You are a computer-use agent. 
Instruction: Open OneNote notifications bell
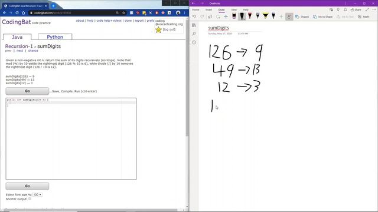coord(345,9)
